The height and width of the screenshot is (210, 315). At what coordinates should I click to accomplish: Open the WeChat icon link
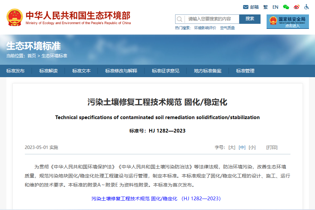(286, 7)
